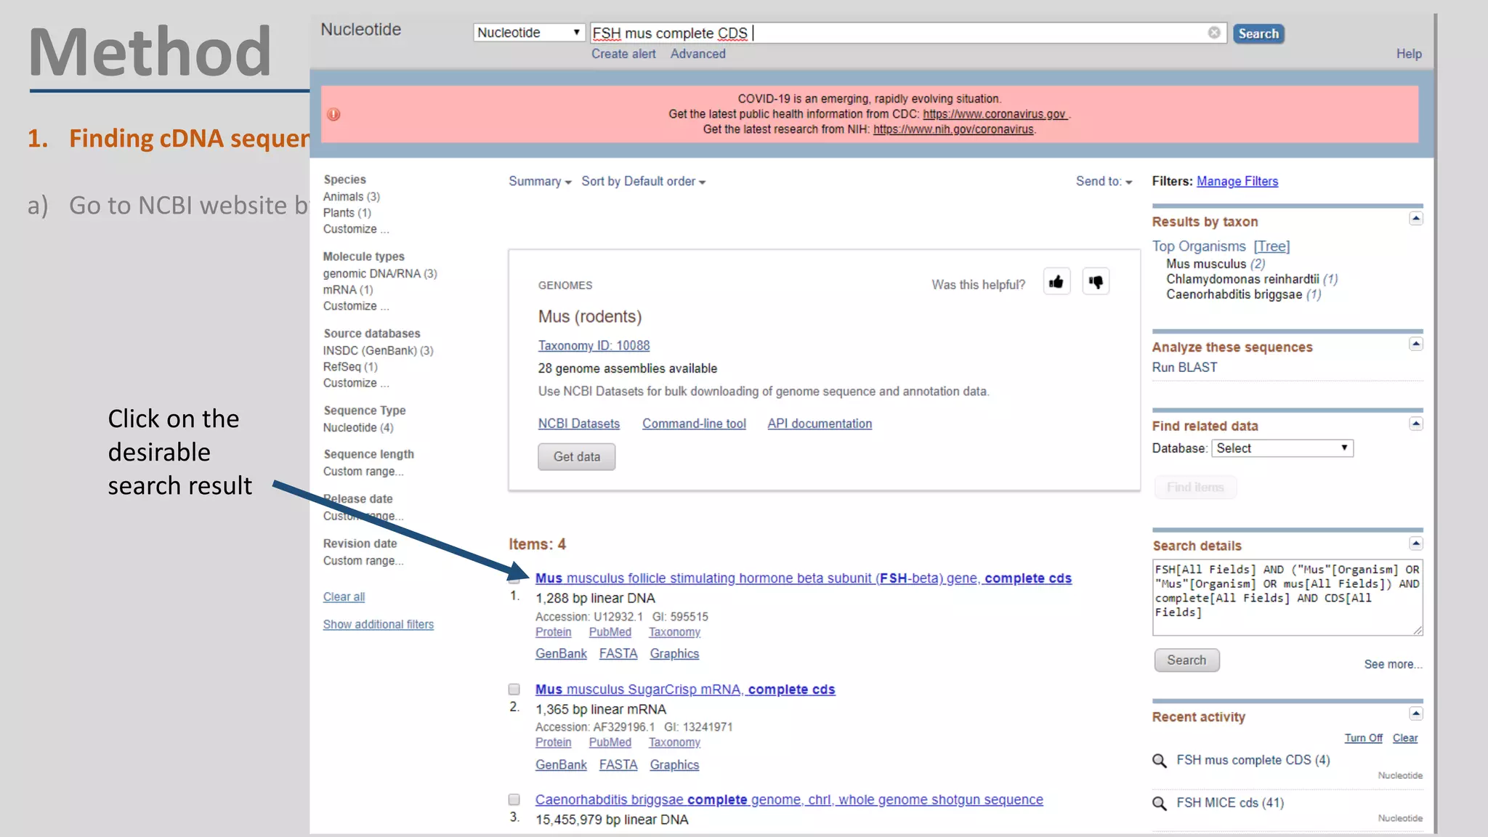Click Turn Off recent activity
Screen dimensions: 1488x837
click(1363, 738)
